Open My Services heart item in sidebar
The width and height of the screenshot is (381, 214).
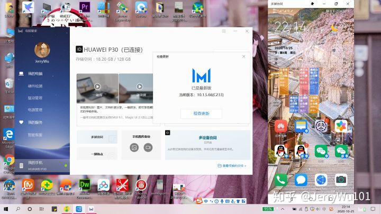[35, 122]
